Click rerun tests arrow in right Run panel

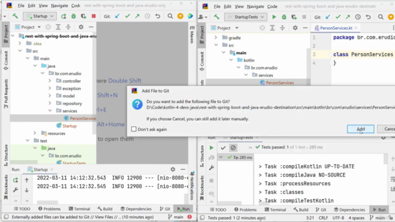211,148
